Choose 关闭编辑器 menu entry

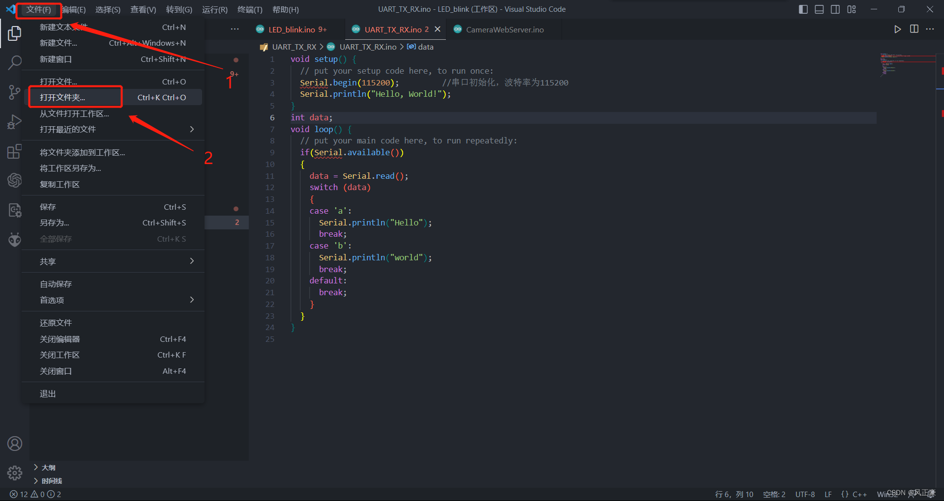[x=113, y=339]
